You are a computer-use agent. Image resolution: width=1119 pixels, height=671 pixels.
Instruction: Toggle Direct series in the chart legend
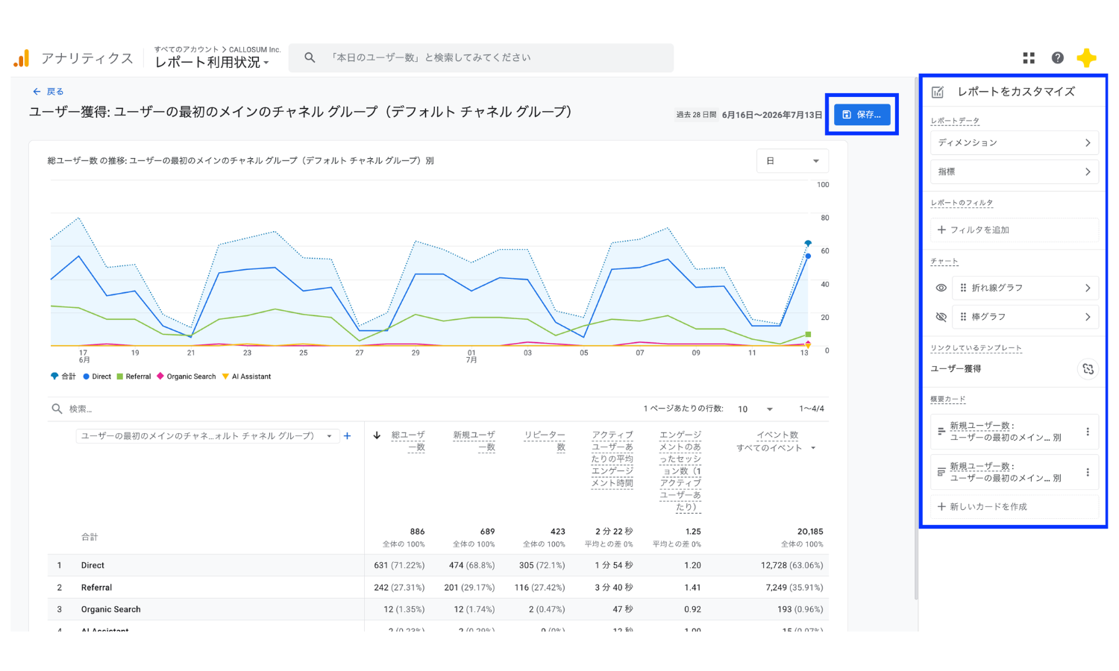[x=97, y=377]
